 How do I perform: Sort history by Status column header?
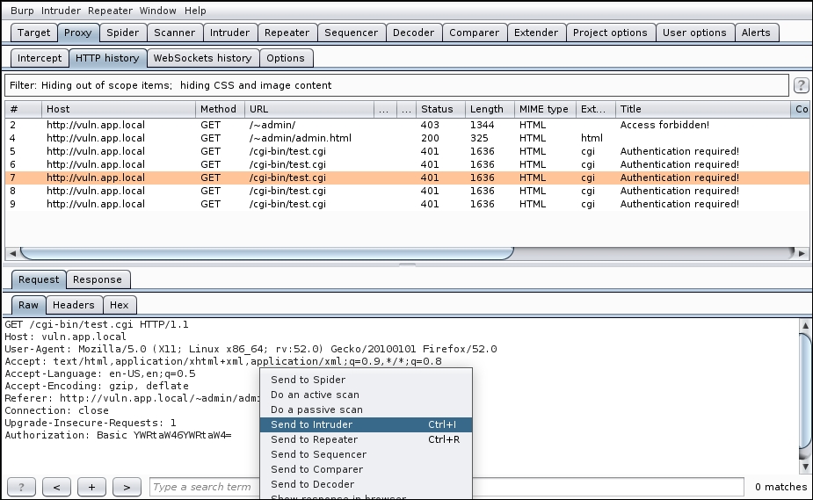click(437, 109)
